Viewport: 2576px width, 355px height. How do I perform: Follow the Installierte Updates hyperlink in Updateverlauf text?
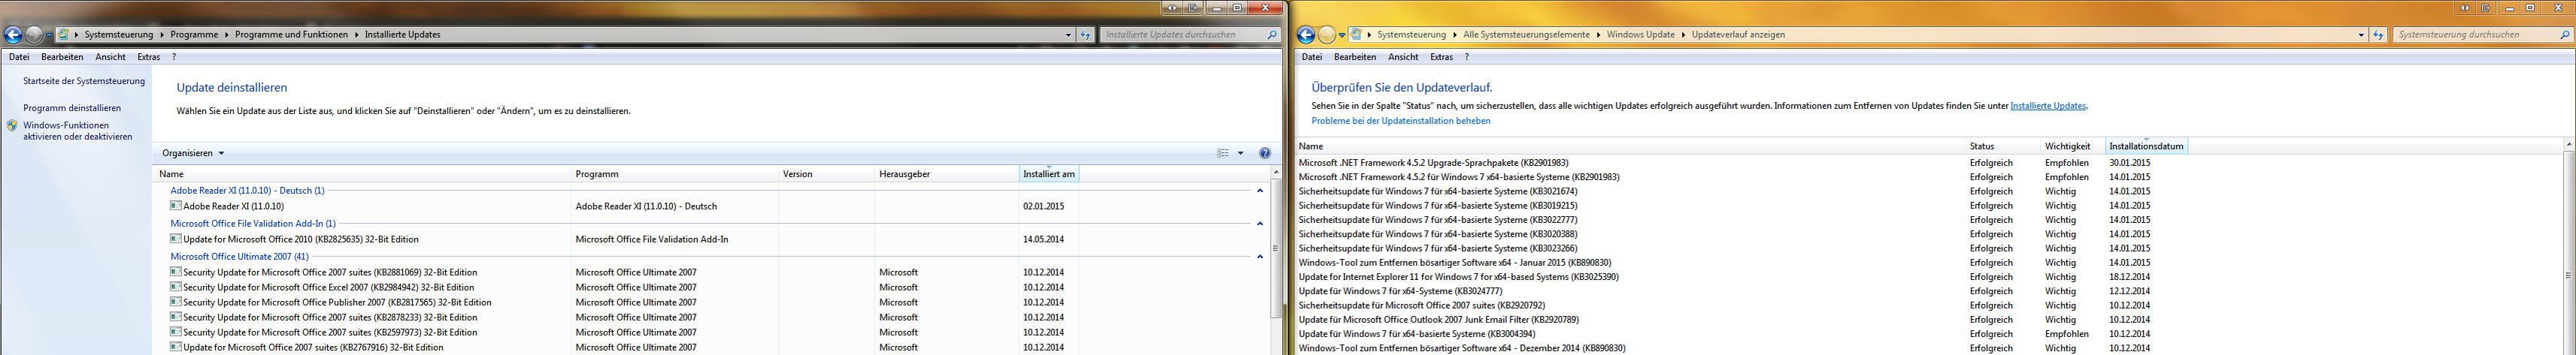coord(2048,106)
